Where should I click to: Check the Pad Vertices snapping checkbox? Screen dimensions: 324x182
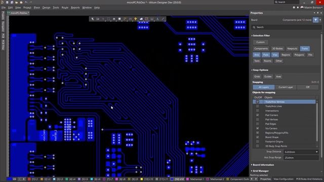(258, 119)
